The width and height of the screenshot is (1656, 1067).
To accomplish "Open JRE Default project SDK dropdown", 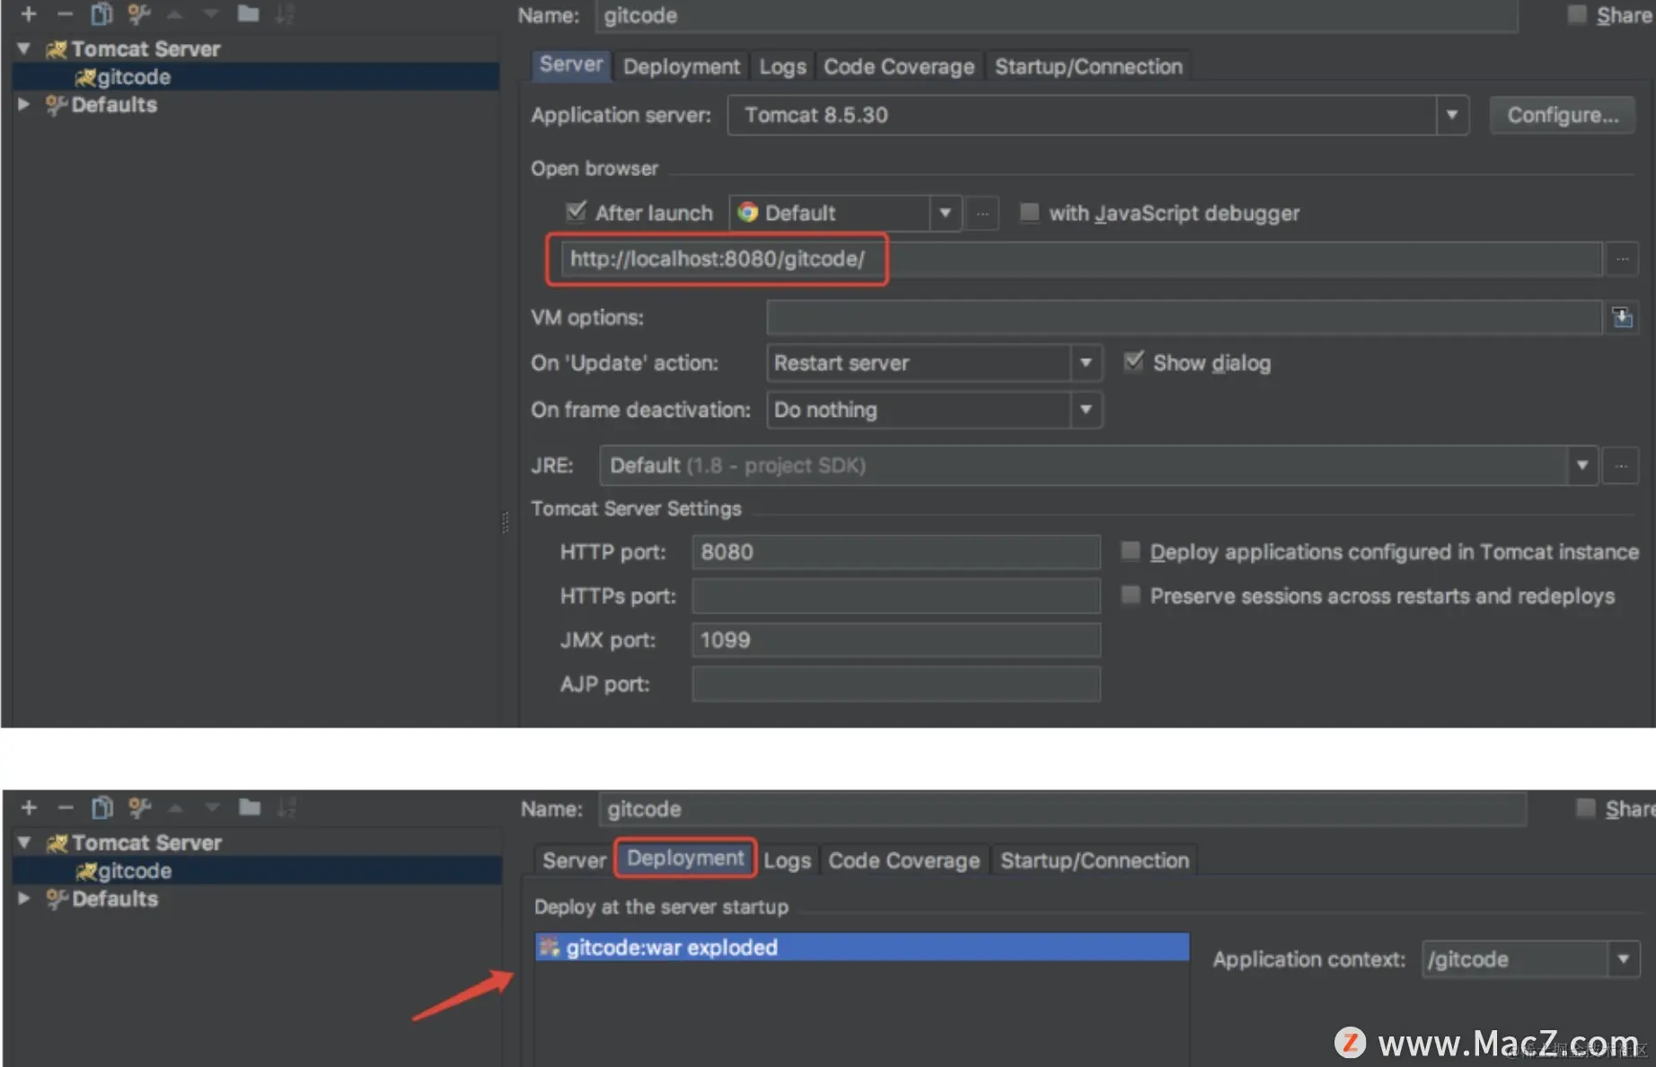I will point(1582,465).
